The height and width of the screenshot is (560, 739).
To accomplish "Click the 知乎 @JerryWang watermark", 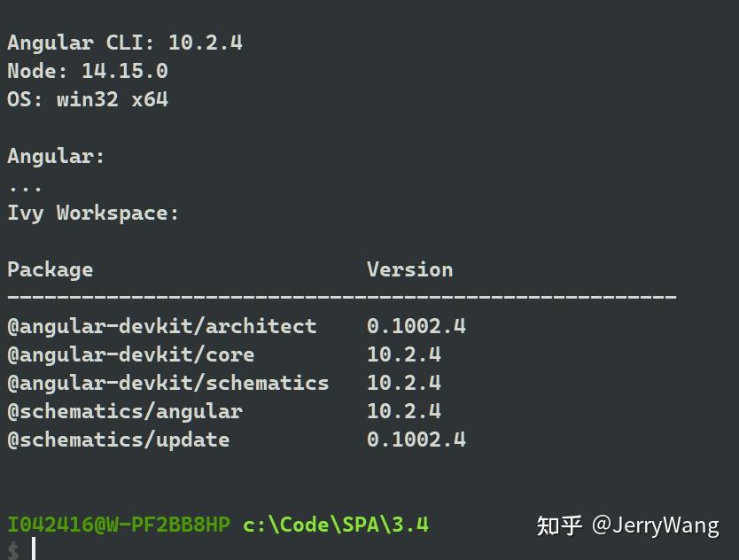I will tap(628, 525).
